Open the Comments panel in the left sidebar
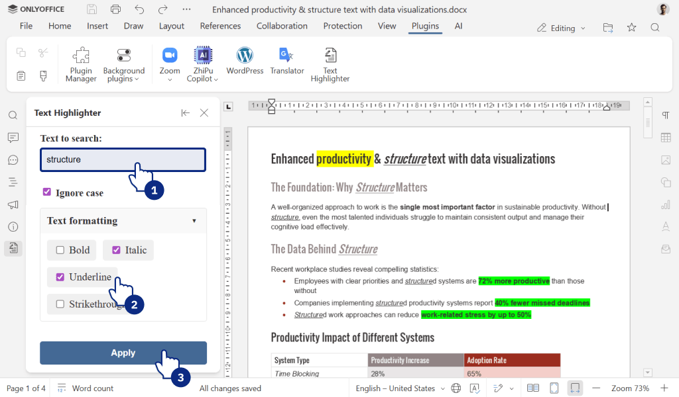Image resolution: width=679 pixels, height=397 pixels. tap(13, 137)
